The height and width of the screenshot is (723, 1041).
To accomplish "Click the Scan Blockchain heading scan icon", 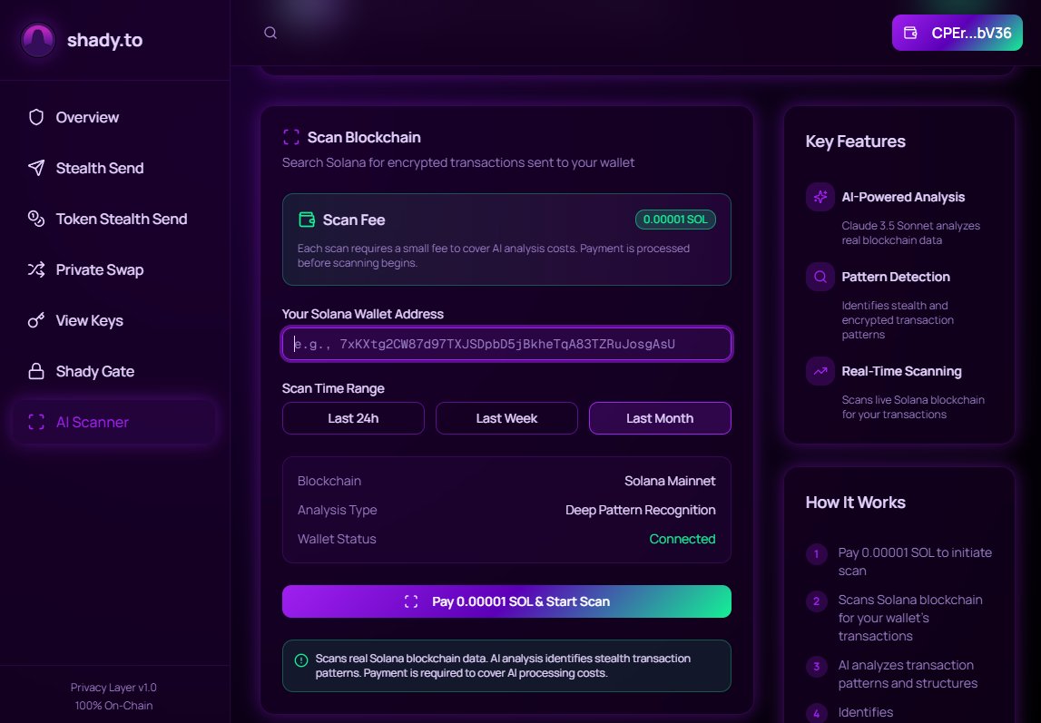I will [x=290, y=137].
